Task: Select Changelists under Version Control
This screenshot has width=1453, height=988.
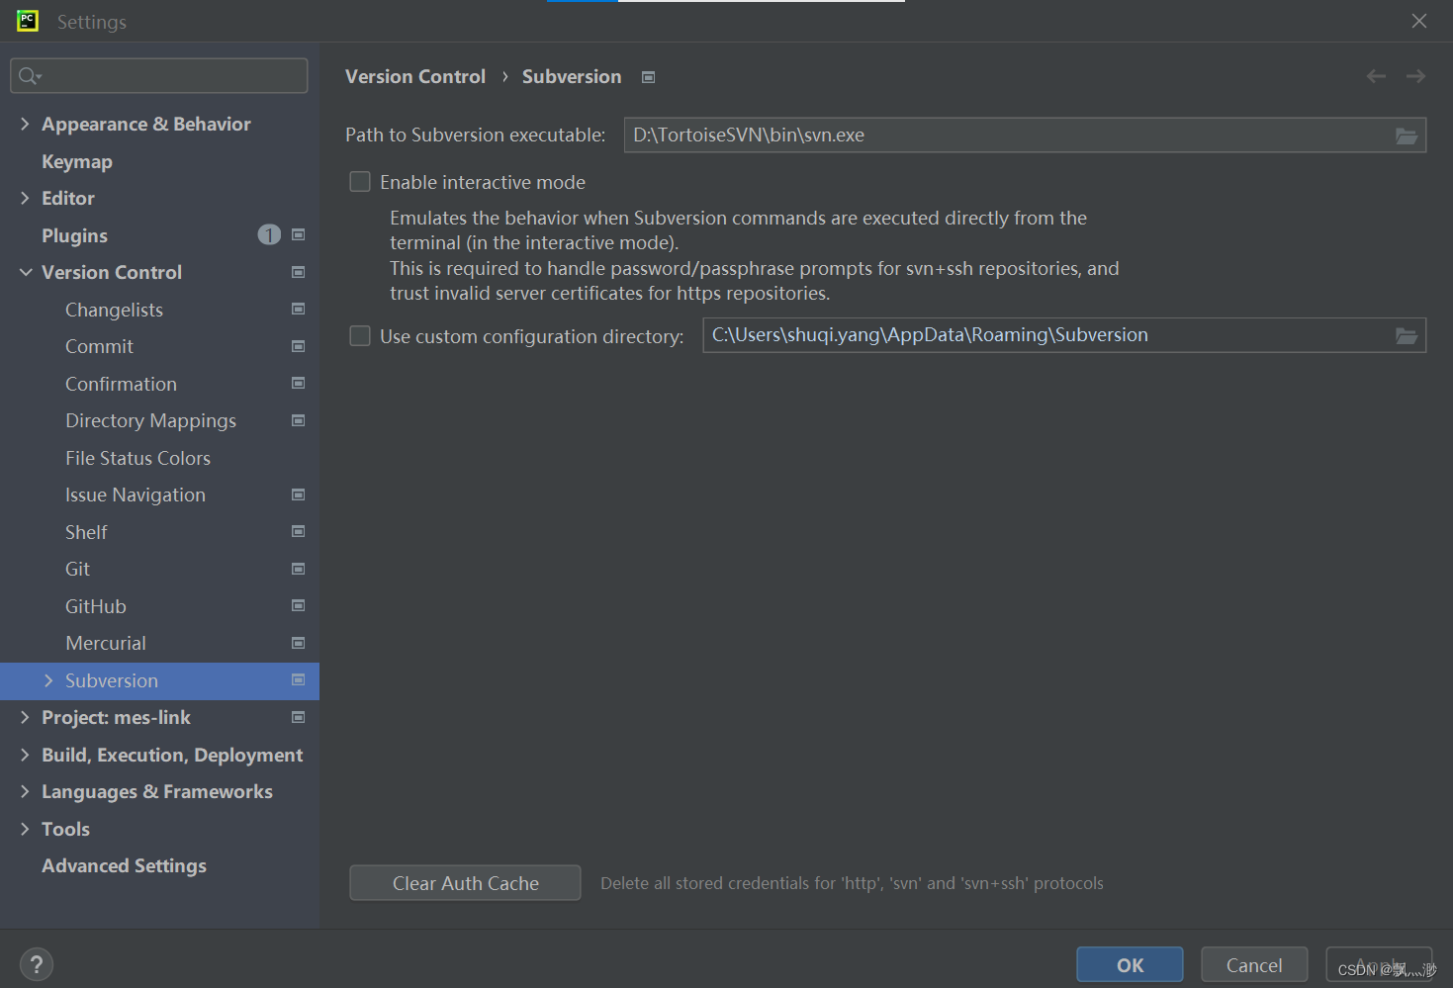Action: [114, 310]
